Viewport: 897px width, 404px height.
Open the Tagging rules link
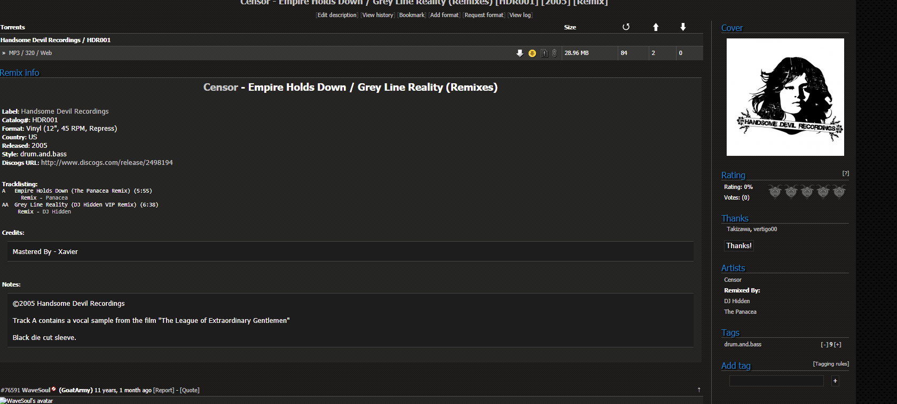(x=831, y=364)
